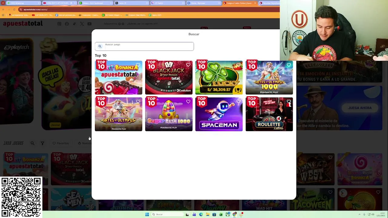Screen dimensions: 388x218
Task: Favorite the Sugar Rush Bonanza background card
Action: pos(378,157)
